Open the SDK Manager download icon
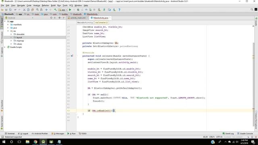The image size is (258, 145). click(x=114, y=10)
